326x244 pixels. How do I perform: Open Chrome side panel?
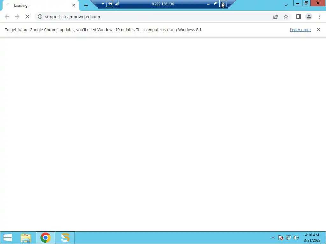pos(299,17)
